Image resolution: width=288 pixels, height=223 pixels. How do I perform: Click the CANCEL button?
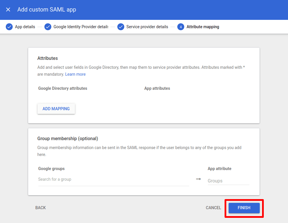tap(213, 208)
